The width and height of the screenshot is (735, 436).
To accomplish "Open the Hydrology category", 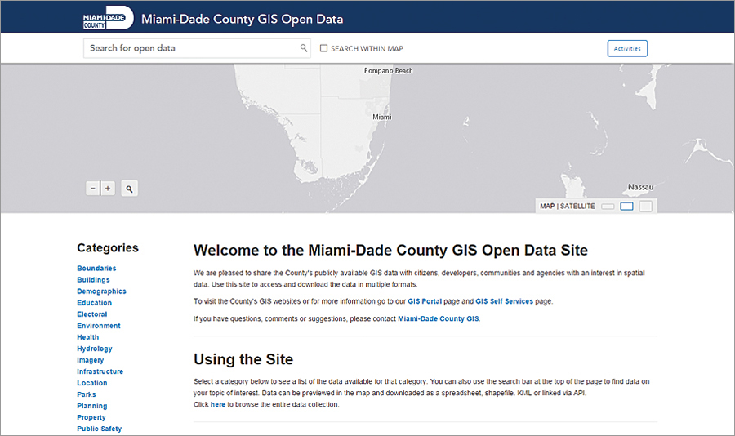I will (x=95, y=349).
